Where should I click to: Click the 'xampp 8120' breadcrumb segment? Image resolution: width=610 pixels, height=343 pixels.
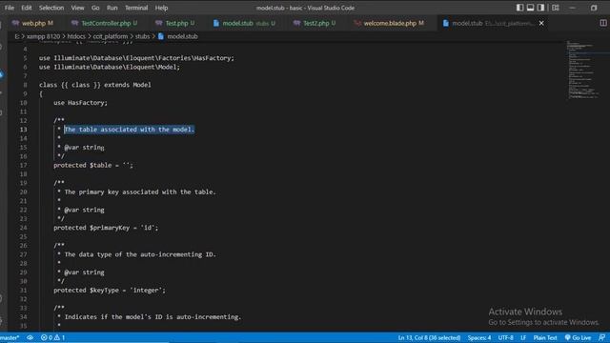(43, 36)
